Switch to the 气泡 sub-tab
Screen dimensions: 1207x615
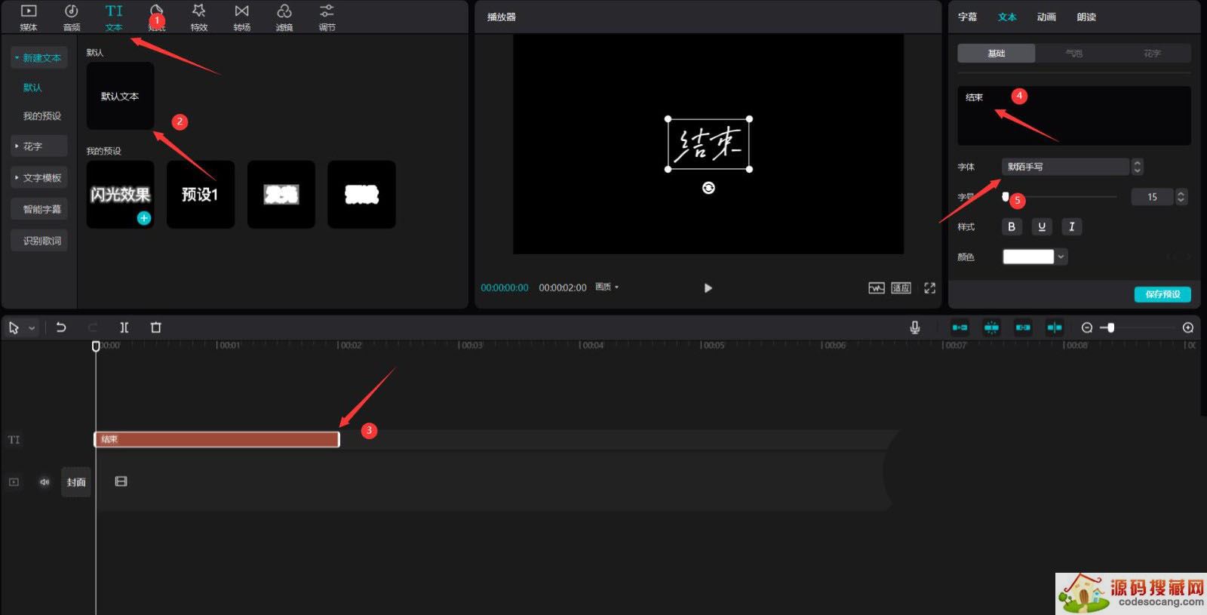pyautogui.click(x=1073, y=54)
